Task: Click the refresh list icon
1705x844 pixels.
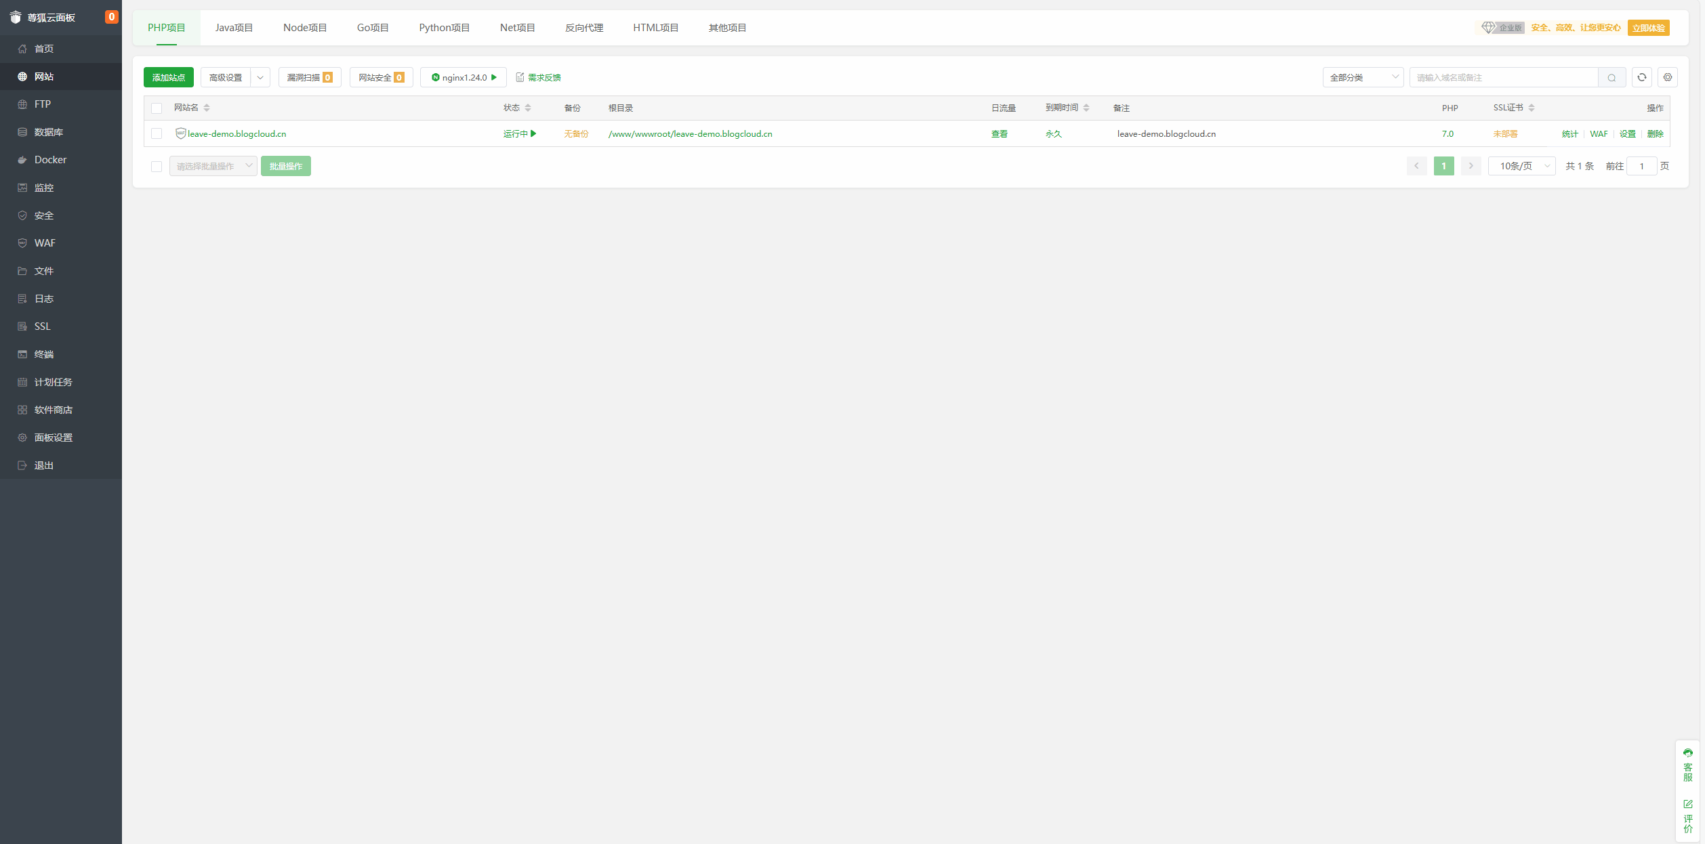Action: [1641, 77]
